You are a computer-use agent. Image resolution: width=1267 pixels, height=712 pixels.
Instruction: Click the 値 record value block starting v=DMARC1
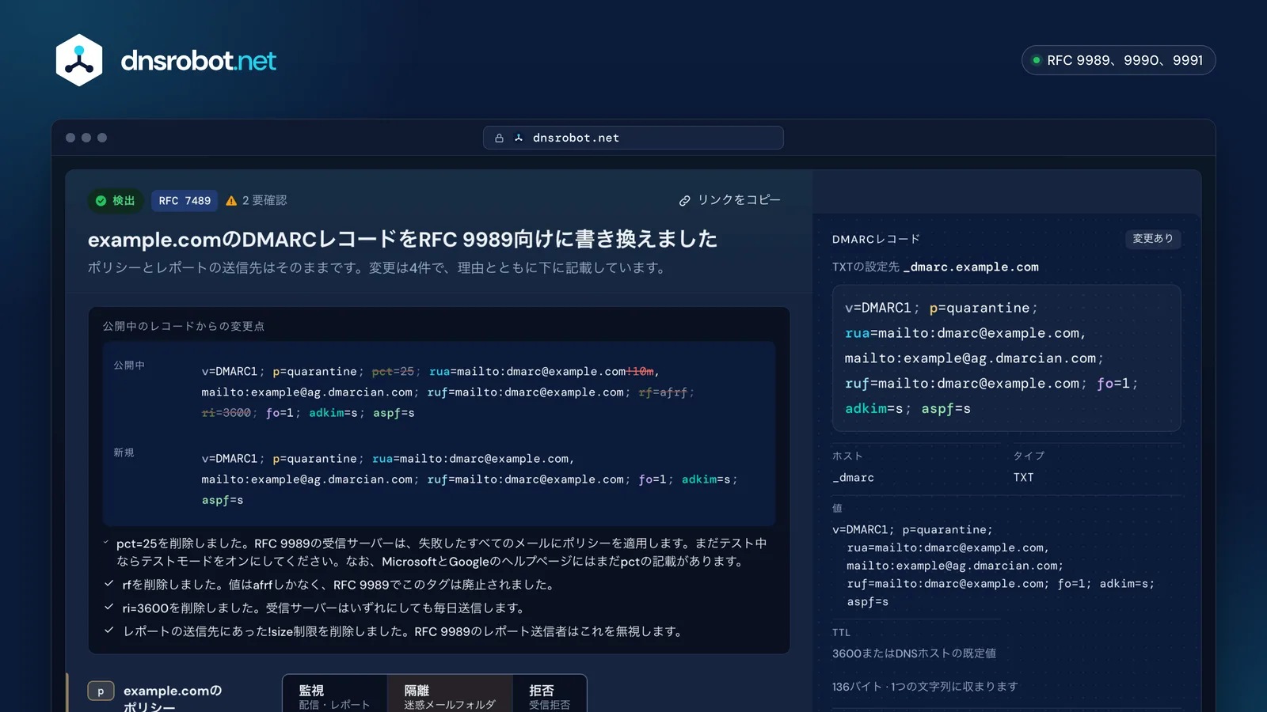993,566
